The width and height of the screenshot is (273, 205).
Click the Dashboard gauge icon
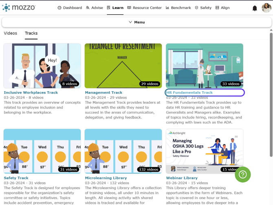point(59,8)
